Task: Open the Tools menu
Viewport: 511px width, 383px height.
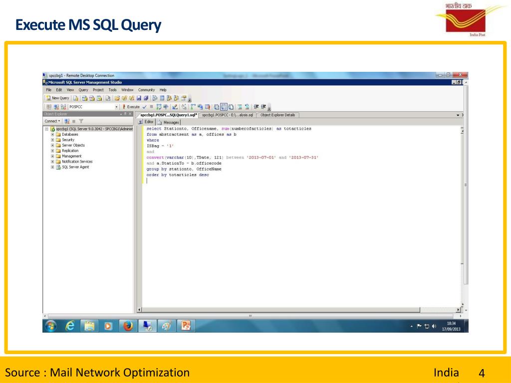Action: tap(112, 90)
